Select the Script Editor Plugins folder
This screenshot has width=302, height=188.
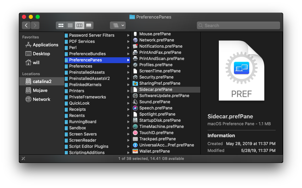[x=97, y=146]
